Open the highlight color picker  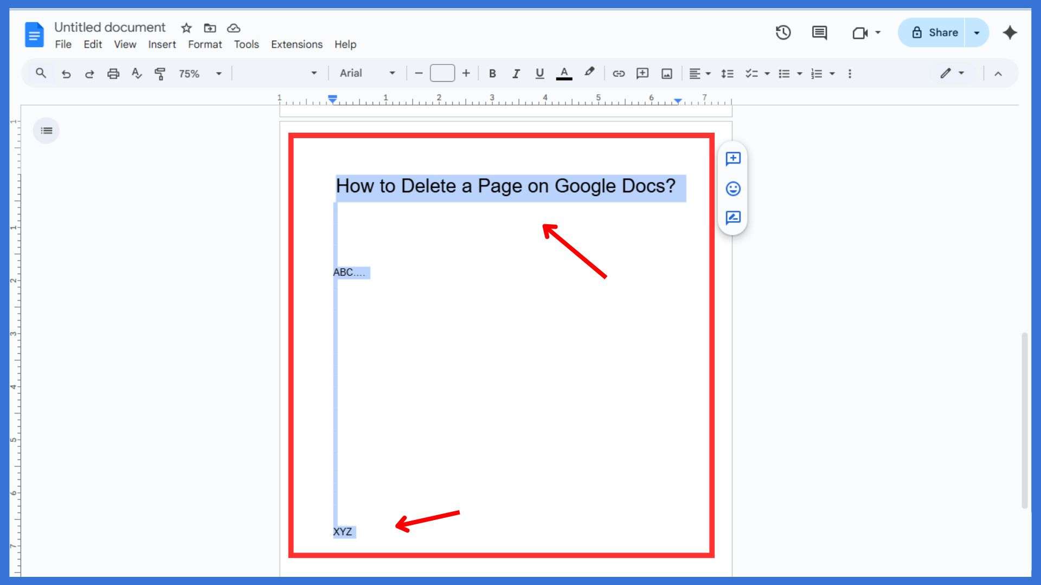(x=589, y=73)
